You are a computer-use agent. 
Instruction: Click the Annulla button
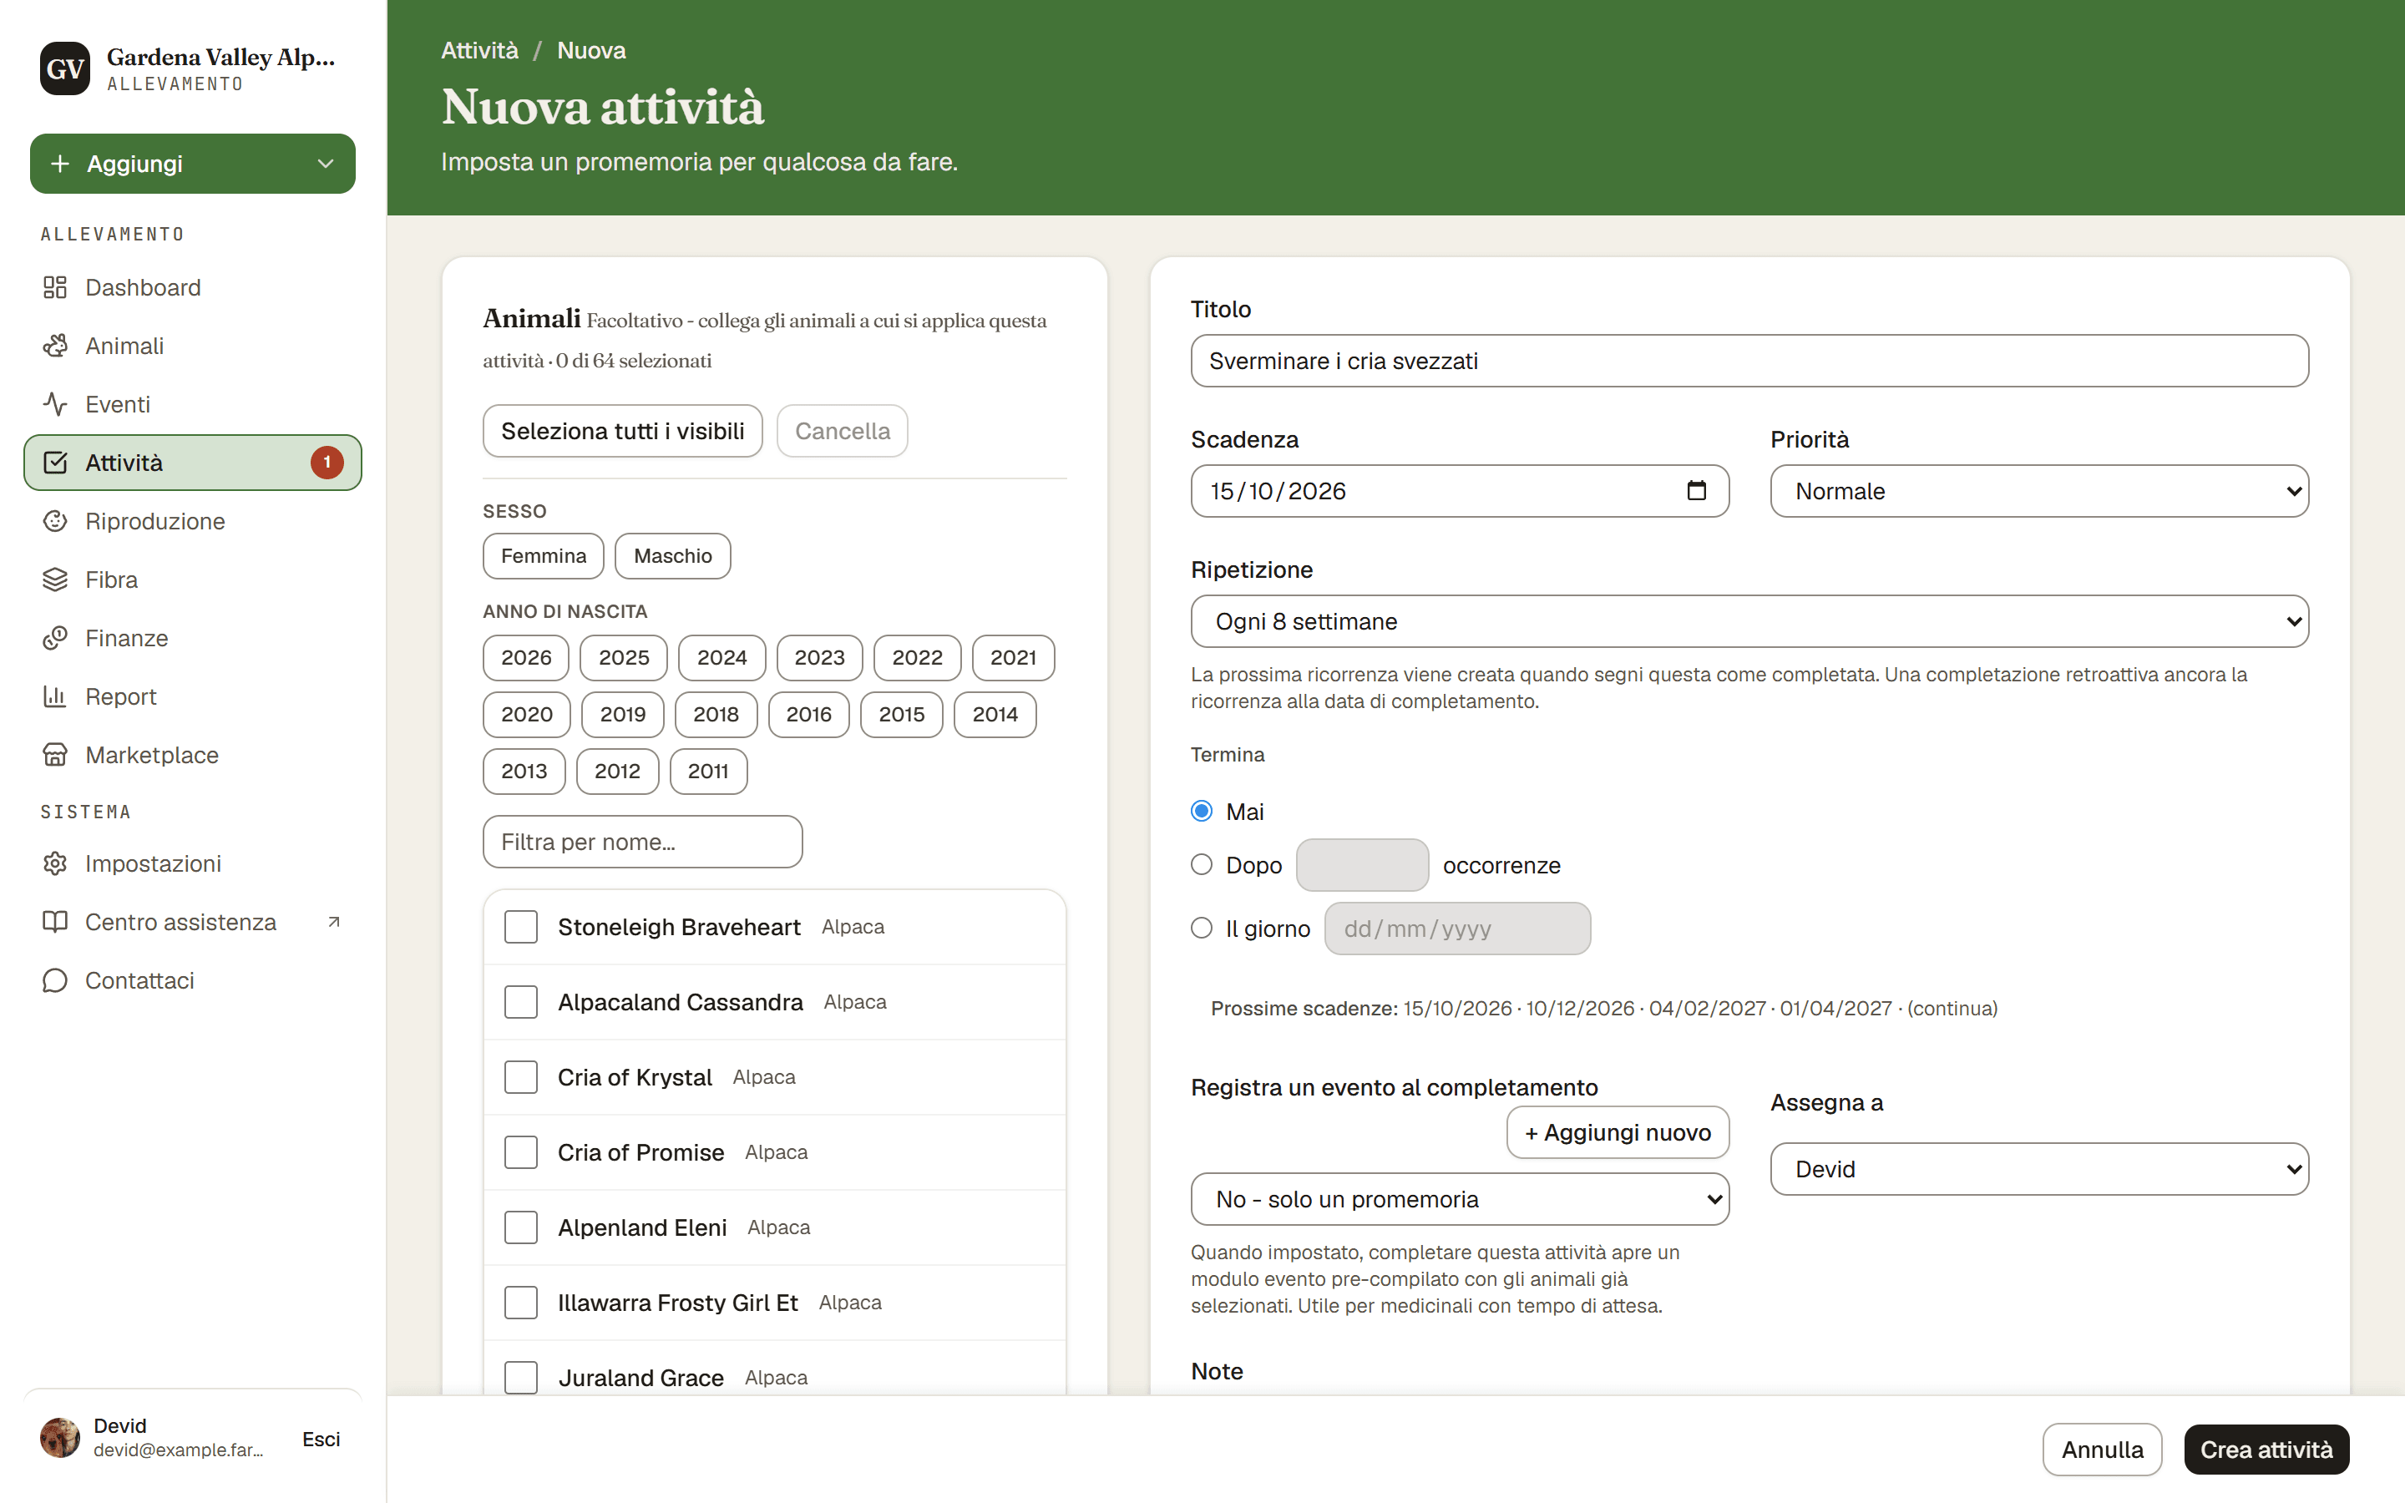point(2102,1450)
